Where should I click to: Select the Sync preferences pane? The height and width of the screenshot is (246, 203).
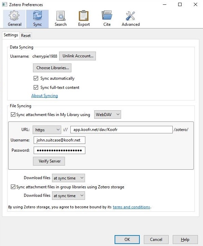(37, 19)
